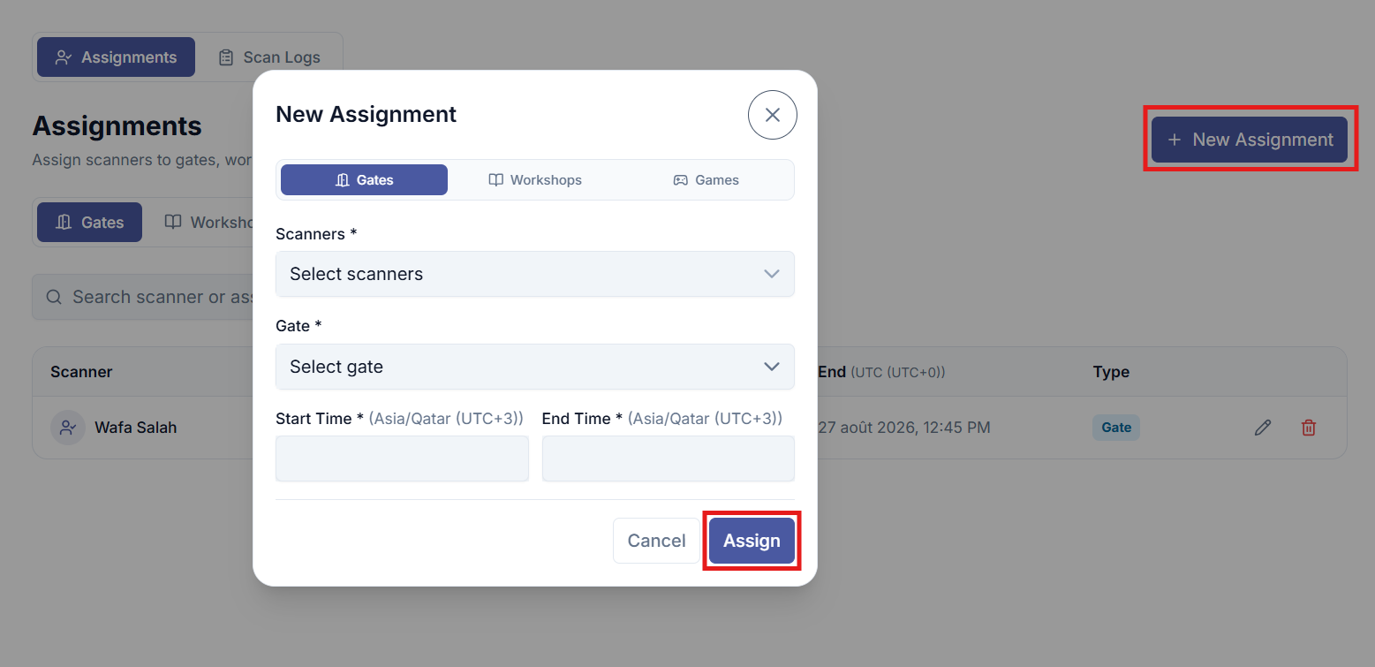Click the search magnifier icon
The width and height of the screenshot is (1375, 667).
[54, 297]
